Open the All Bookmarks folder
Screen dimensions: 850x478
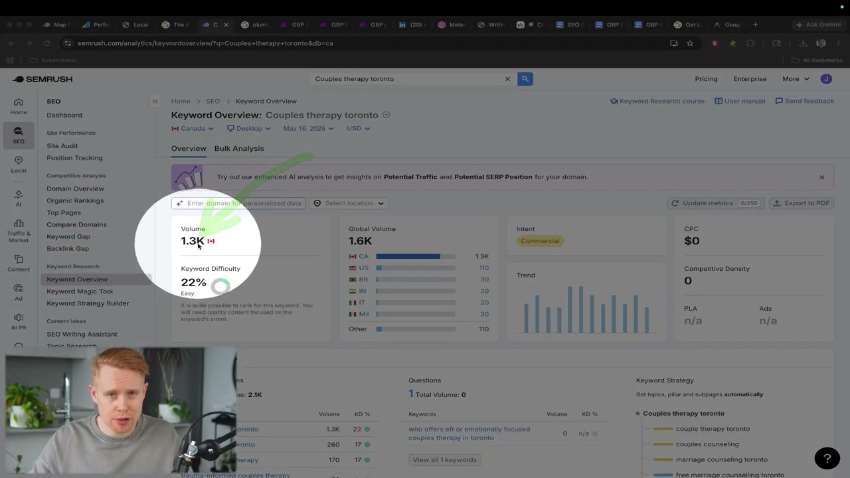817,60
